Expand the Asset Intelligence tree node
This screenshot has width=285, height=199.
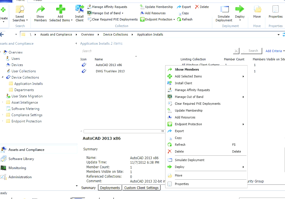tap(3, 102)
